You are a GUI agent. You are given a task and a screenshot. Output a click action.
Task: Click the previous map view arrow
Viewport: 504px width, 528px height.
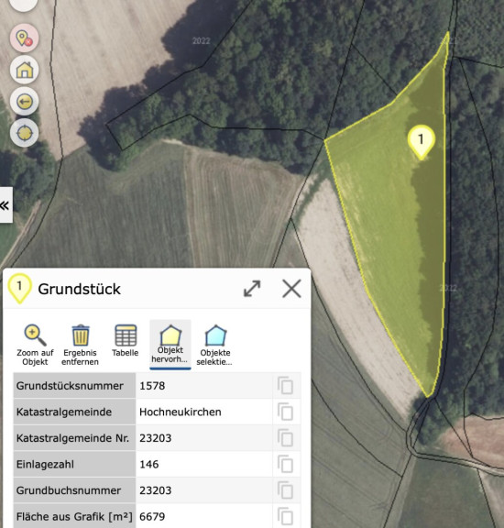[24, 102]
